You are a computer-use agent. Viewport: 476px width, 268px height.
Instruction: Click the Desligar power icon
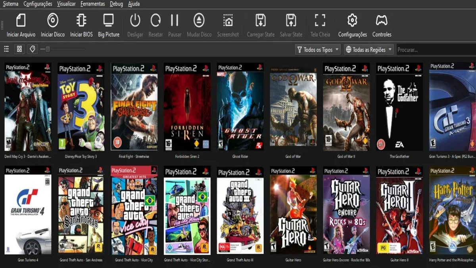pos(135,20)
